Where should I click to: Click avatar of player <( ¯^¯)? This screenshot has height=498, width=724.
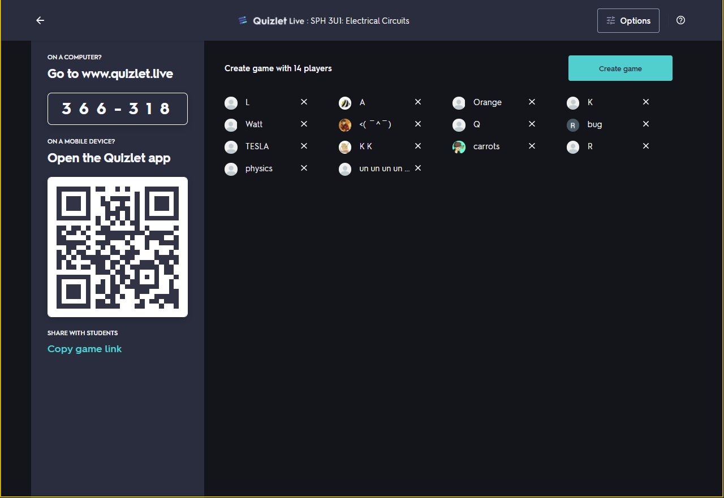click(x=345, y=125)
